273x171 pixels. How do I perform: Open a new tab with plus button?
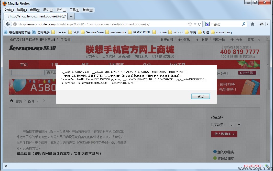point(71,16)
